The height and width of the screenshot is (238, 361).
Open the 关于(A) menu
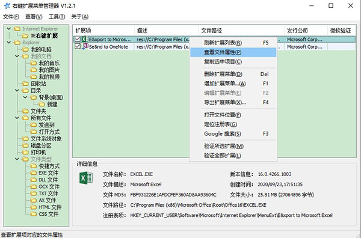pos(79,17)
